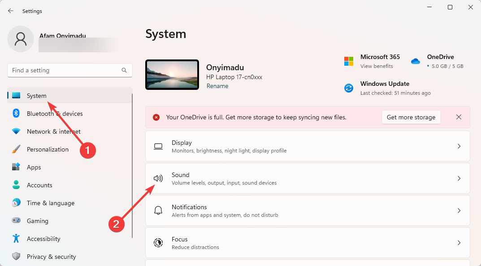Screen dimensions: 481x266
Task: Click the Microsoft 365 logo icon
Action: pos(349,61)
